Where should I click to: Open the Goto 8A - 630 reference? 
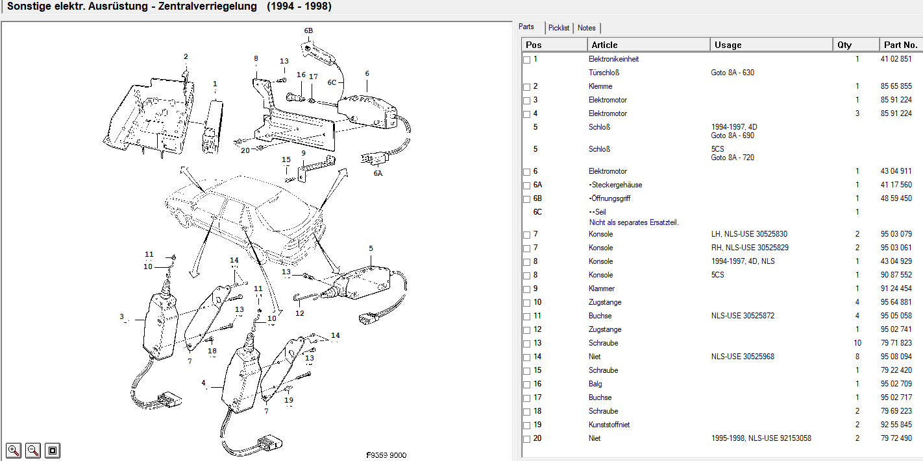point(733,73)
